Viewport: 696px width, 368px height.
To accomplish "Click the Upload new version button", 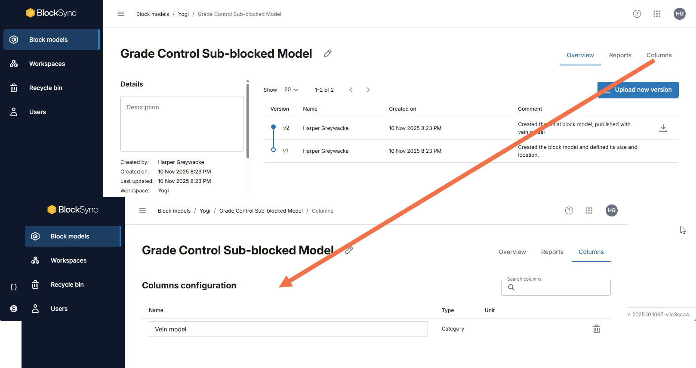I will click(x=638, y=90).
